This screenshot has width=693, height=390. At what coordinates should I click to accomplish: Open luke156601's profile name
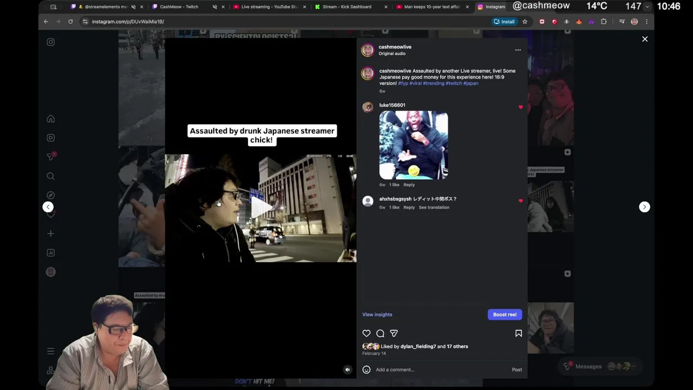(x=392, y=105)
